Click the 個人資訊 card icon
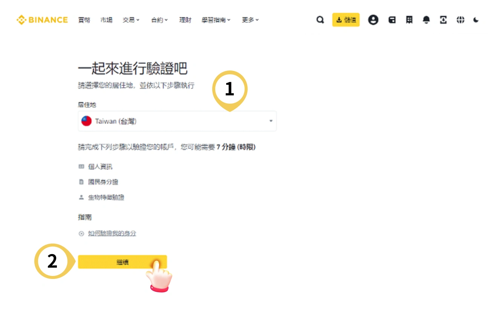 pos(81,166)
